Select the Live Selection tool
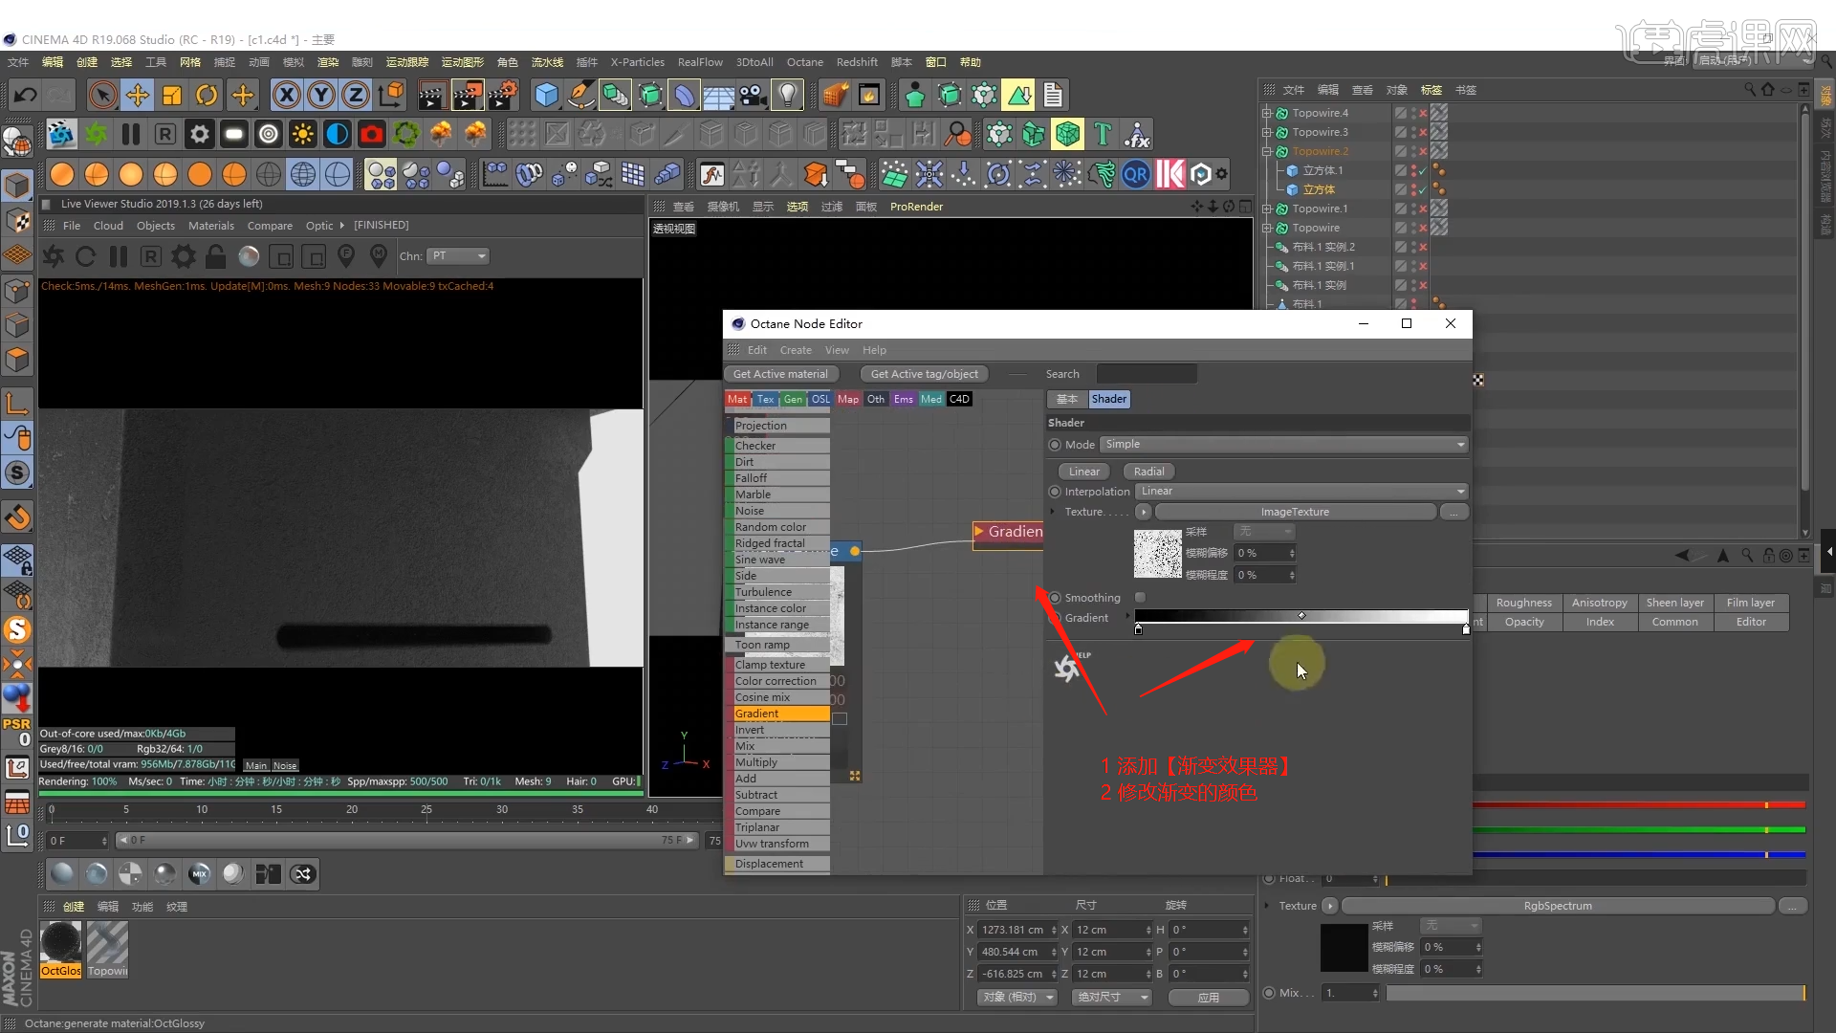 pos(102,95)
